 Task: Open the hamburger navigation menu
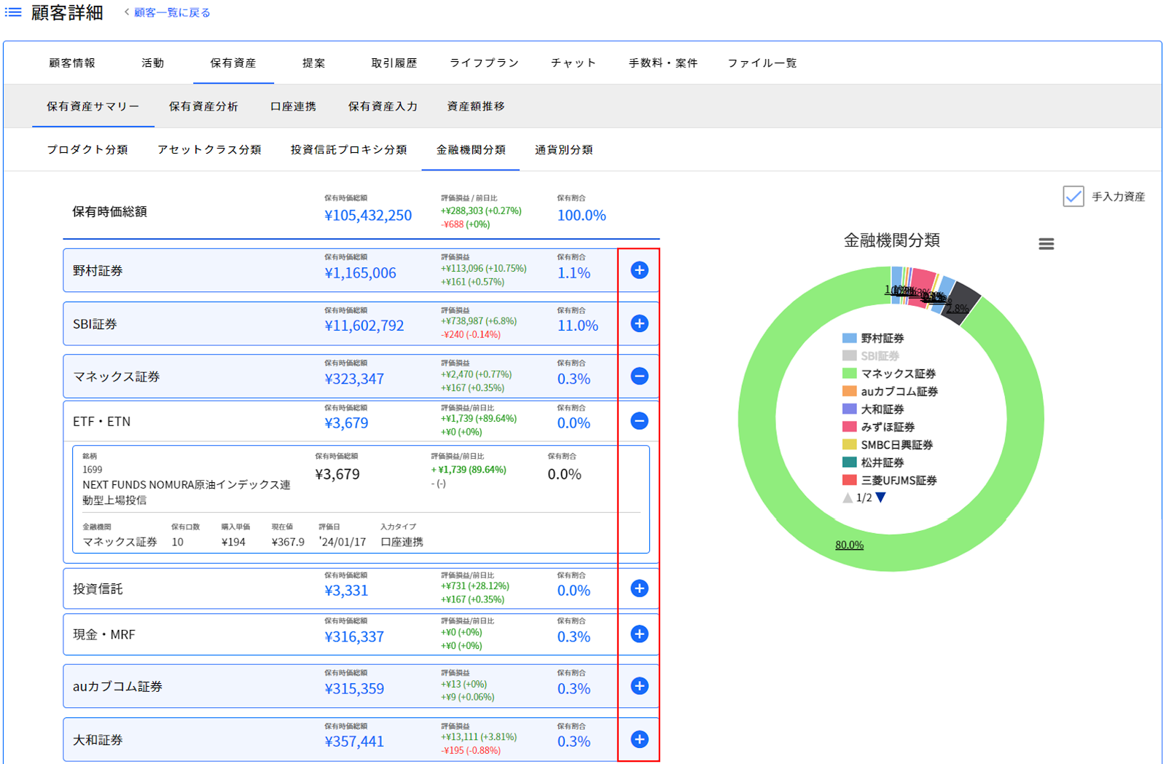pos(13,12)
